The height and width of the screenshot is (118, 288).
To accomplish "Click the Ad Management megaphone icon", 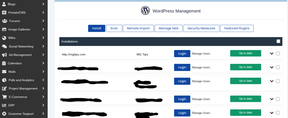I will [x=4, y=55].
